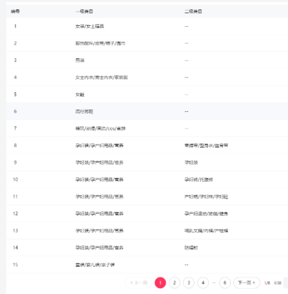Viewport: 288px width, 294px height.
Task: Open page 4 of the category list
Action: tap(203, 283)
